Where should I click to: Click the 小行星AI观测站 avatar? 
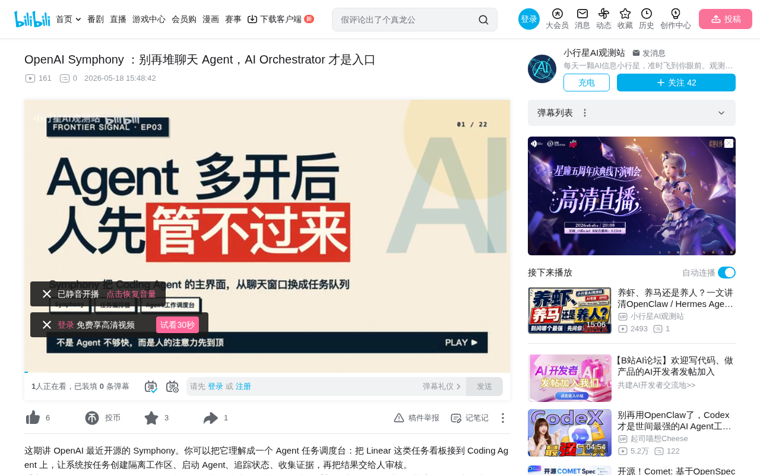(x=542, y=69)
